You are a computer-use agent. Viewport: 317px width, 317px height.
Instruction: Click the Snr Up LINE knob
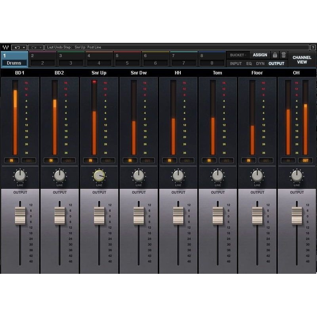(x=99, y=175)
